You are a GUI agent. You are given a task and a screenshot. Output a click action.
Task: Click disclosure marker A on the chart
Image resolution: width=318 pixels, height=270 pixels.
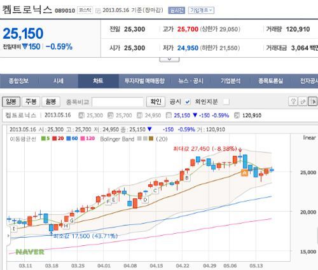244,173
